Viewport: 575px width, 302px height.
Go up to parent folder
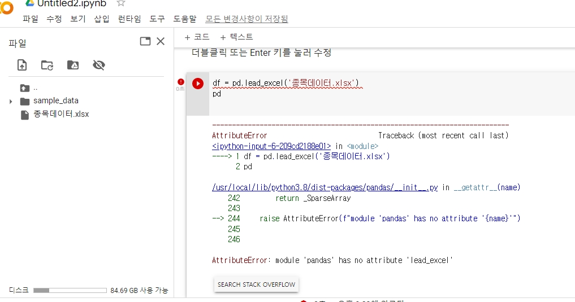point(24,88)
